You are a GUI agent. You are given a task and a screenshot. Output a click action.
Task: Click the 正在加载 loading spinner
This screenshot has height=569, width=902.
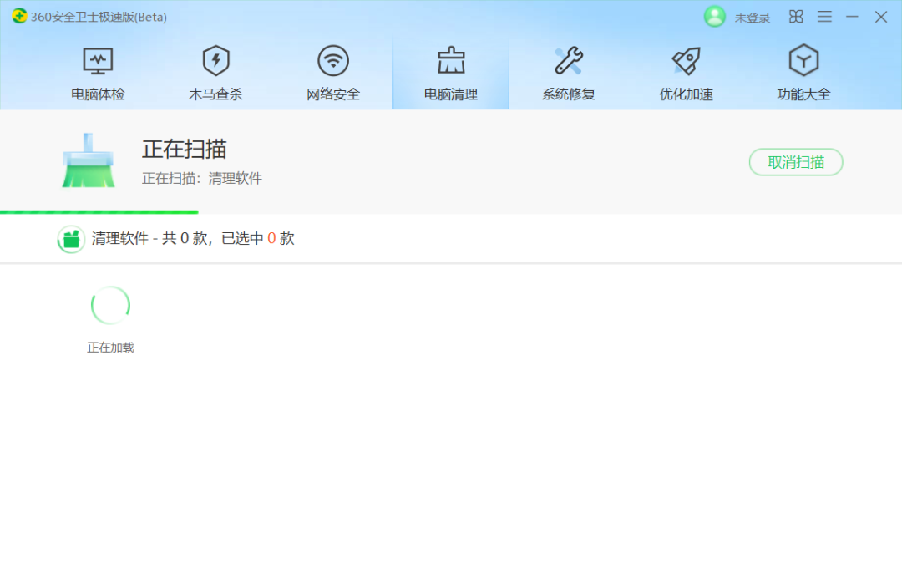[x=110, y=305]
